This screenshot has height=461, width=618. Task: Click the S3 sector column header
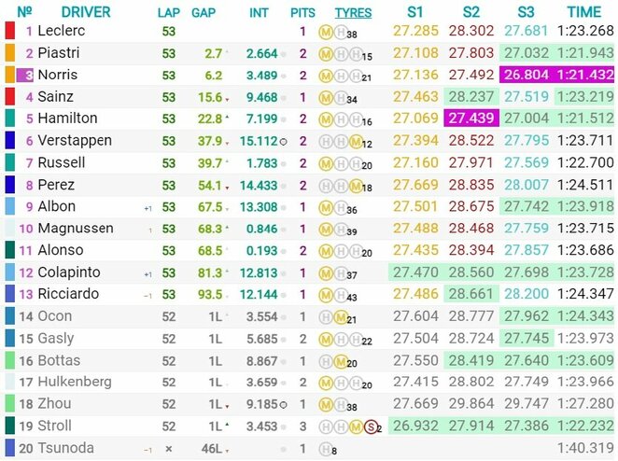tap(526, 12)
